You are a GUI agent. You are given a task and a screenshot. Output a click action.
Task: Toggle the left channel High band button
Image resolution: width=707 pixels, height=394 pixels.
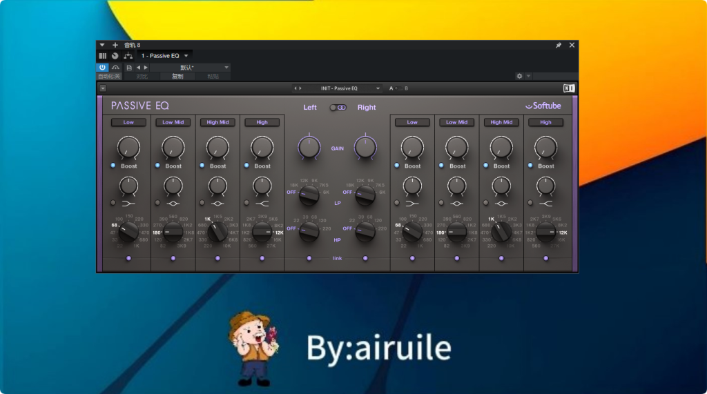click(x=262, y=122)
